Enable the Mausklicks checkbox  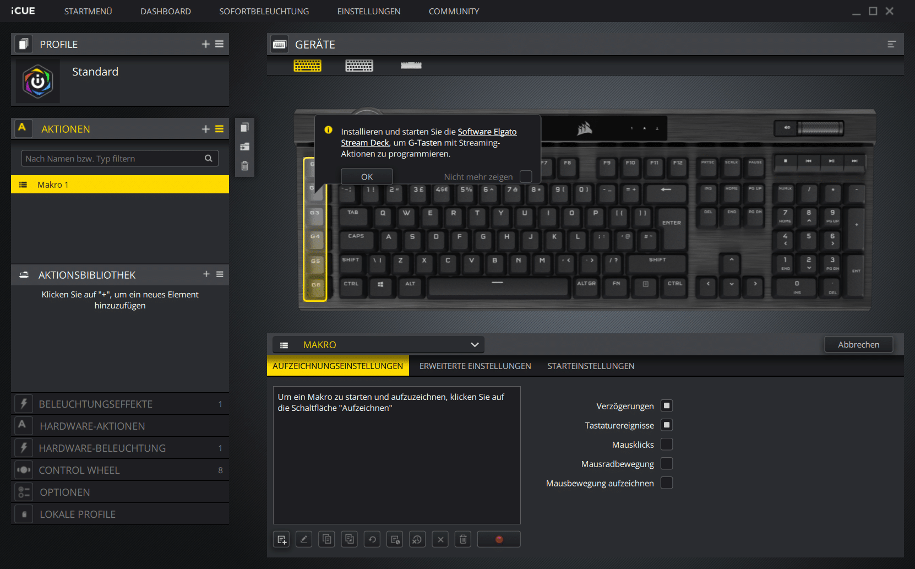[x=667, y=445]
